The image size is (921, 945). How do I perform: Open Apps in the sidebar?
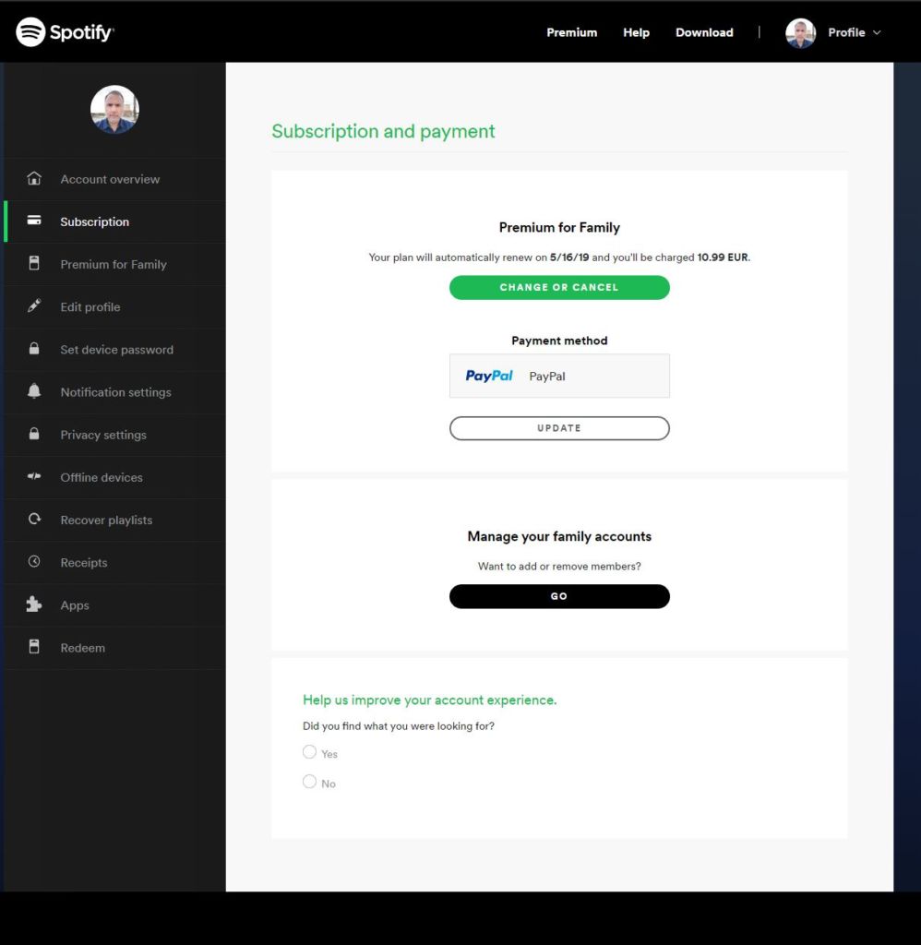coord(114,605)
